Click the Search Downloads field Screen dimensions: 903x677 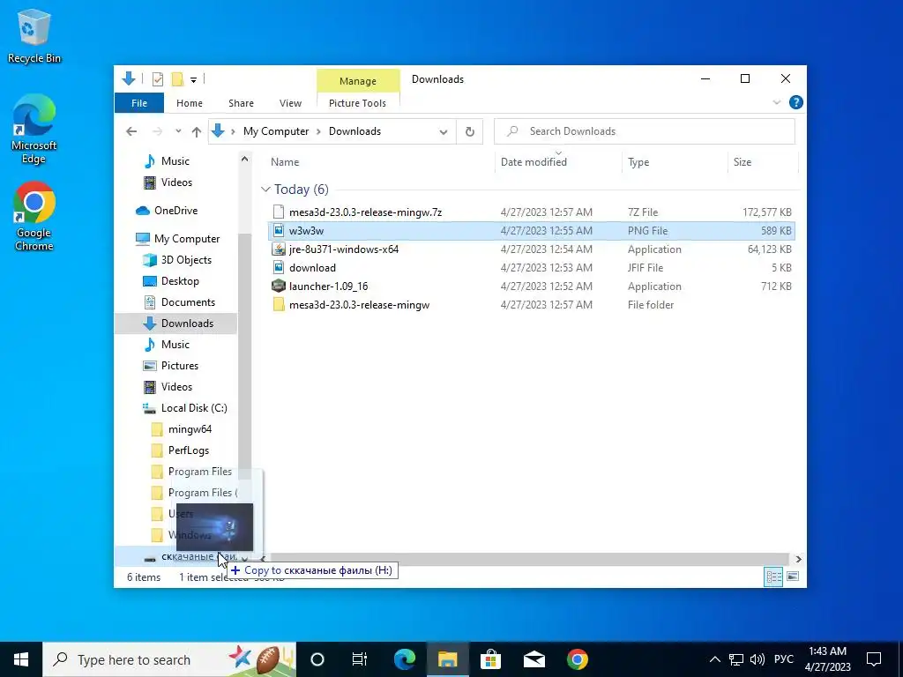pos(645,131)
